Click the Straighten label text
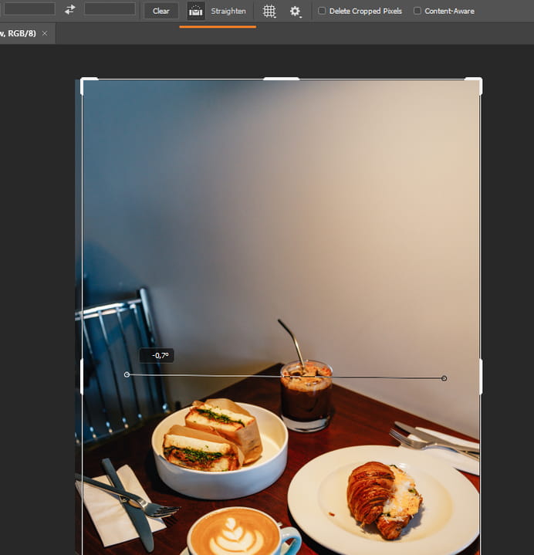 [228, 11]
